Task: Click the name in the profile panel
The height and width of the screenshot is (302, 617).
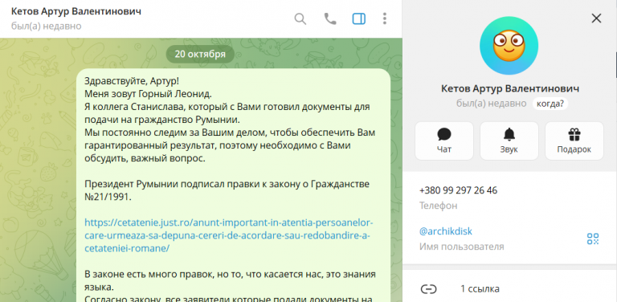Action: coord(510,89)
